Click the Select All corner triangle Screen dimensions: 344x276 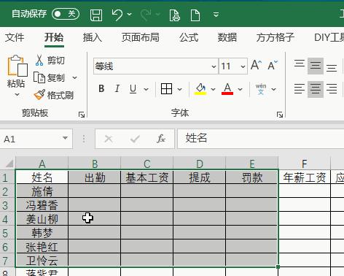(9, 163)
